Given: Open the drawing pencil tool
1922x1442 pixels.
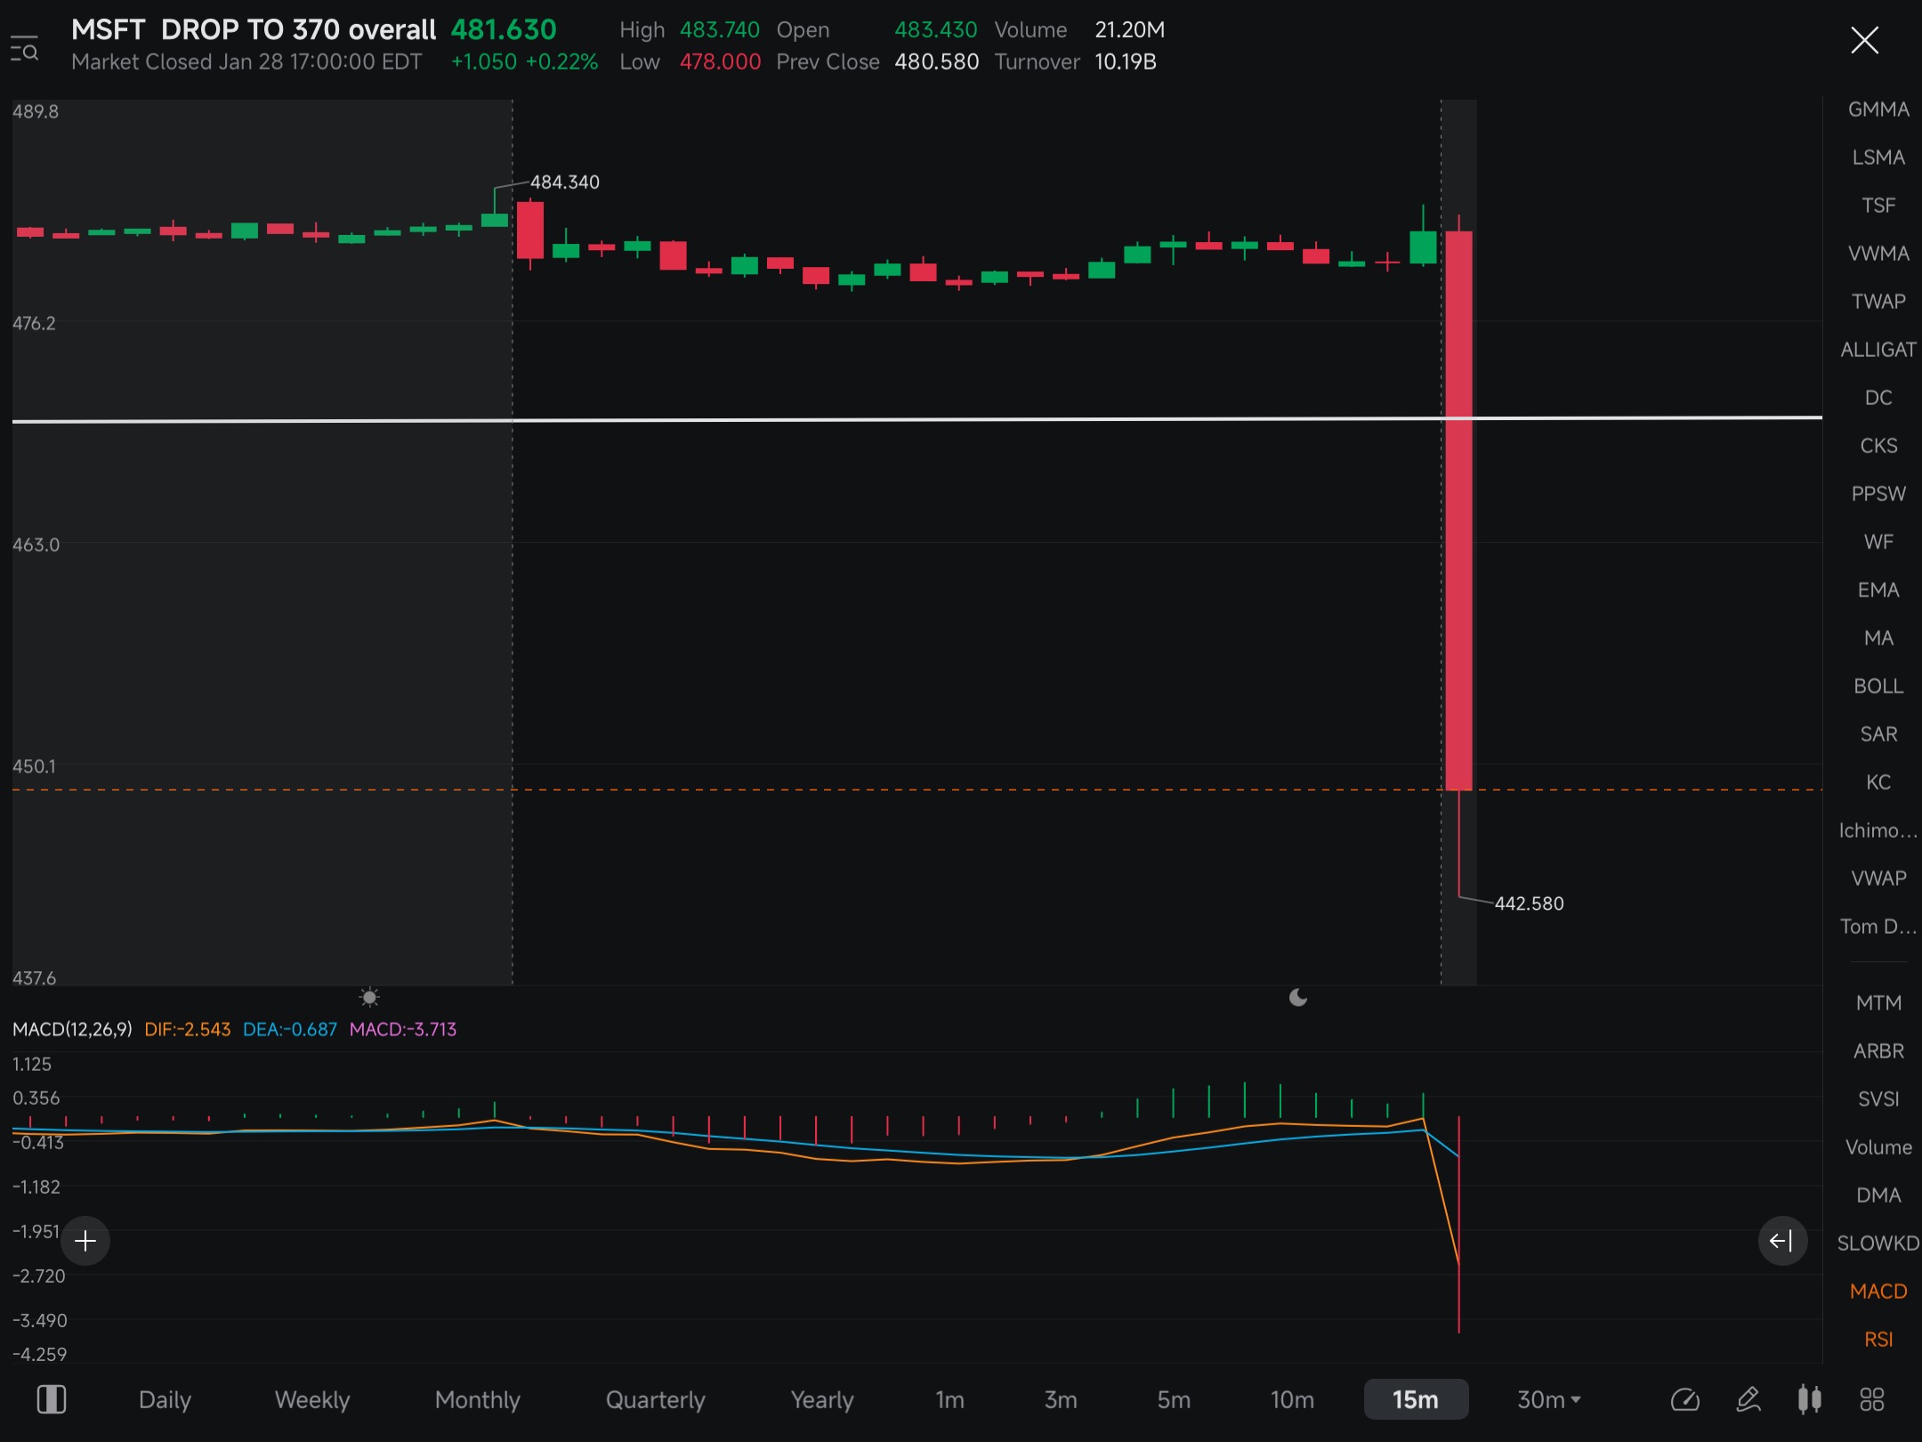Looking at the screenshot, I should coord(1748,1399).
